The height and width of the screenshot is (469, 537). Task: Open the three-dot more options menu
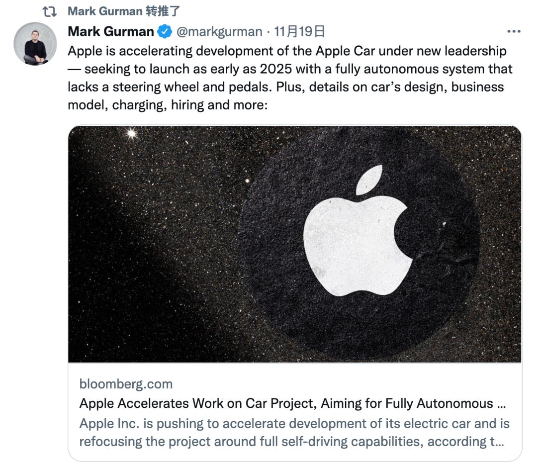point(513,32)
